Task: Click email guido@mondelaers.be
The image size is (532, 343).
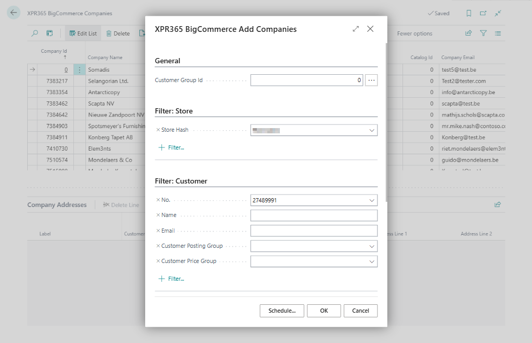Action: 470,160
